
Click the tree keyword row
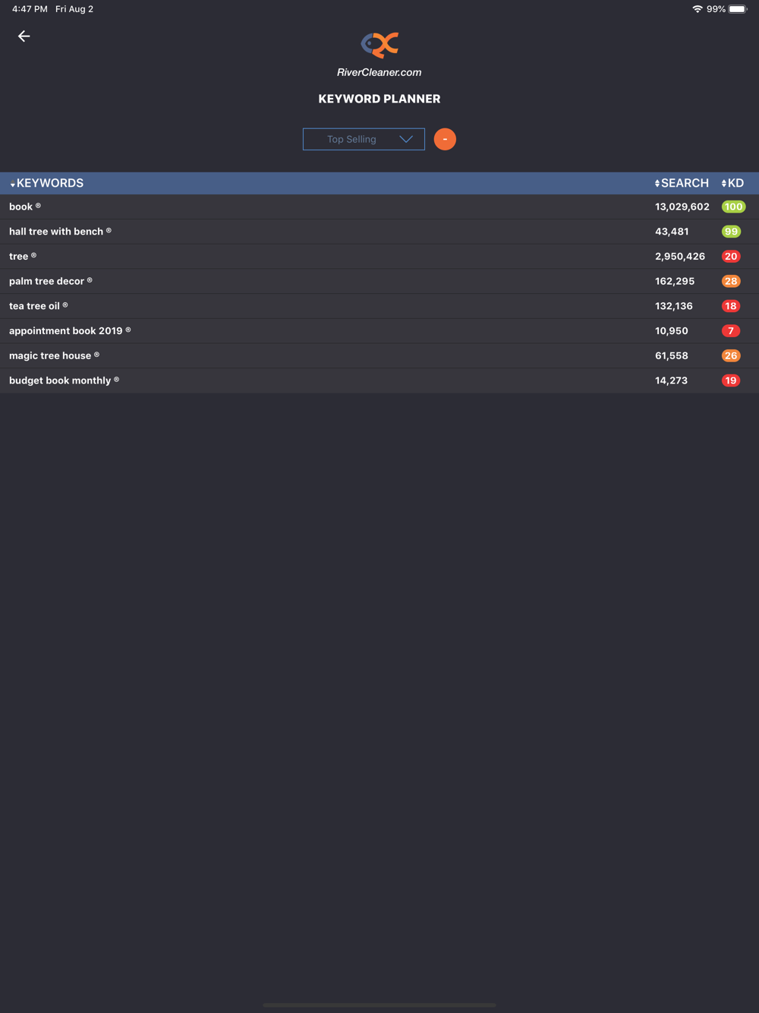(379, 256)
